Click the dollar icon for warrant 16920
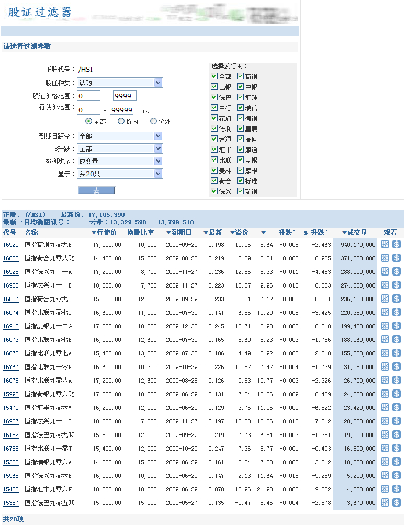 click(x=397, y=244)
